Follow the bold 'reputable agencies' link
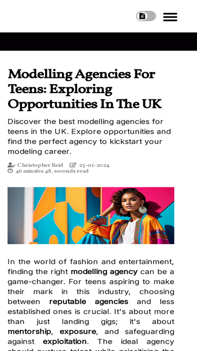 point(89,302)
